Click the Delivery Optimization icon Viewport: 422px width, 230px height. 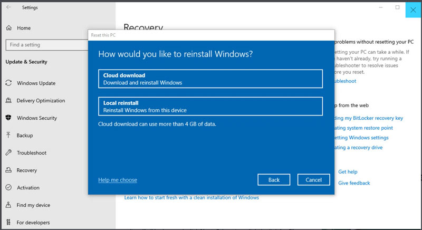click(8, 100)
